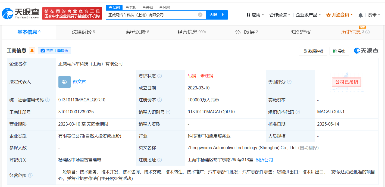The image size is (385, 187).
Task: Click the help icon next to 注册资本
Action: pyautogui.click(x=159, y=100)
